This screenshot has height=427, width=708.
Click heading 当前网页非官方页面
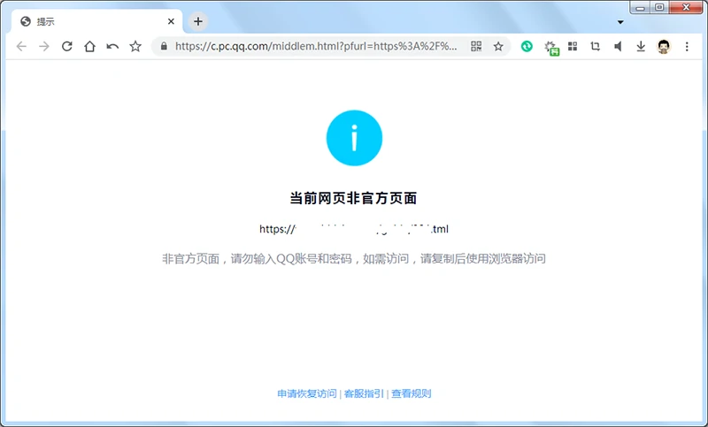353,198
